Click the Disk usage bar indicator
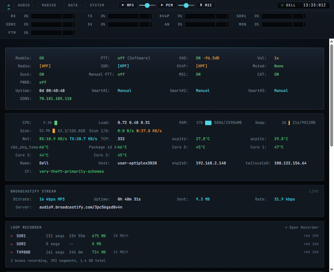This screenshot has height=272, width=334. click(54, 131)
